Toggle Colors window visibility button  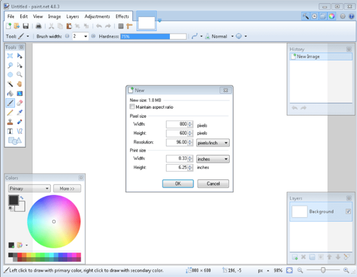tap(332, 16)
